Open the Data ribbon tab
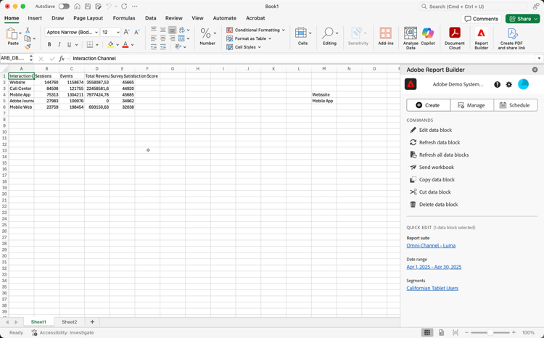The image size is (544, 338). (151, 18)
